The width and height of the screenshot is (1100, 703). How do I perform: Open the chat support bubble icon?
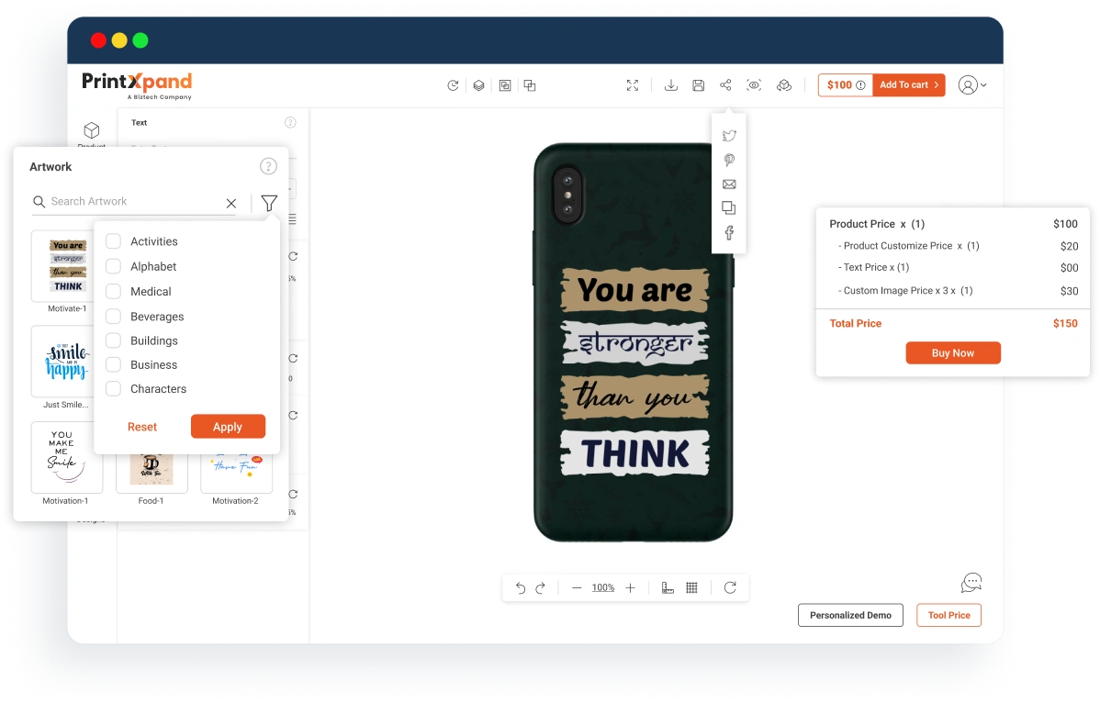(x=971, y=583)
